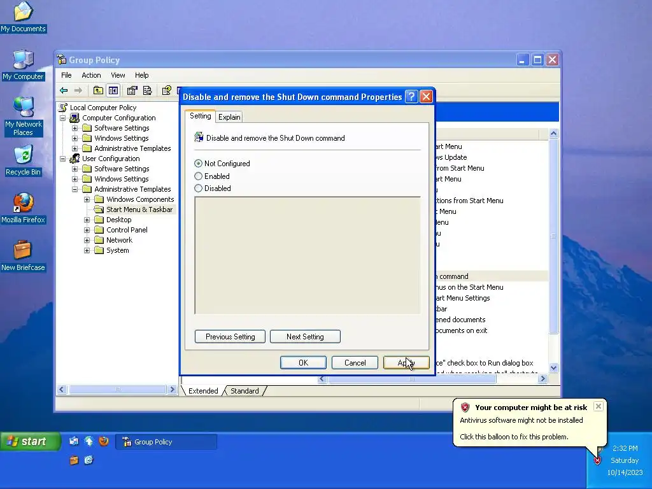Click the Cancel button
Viewport: 652px width, 489px height.
(355, 362)
